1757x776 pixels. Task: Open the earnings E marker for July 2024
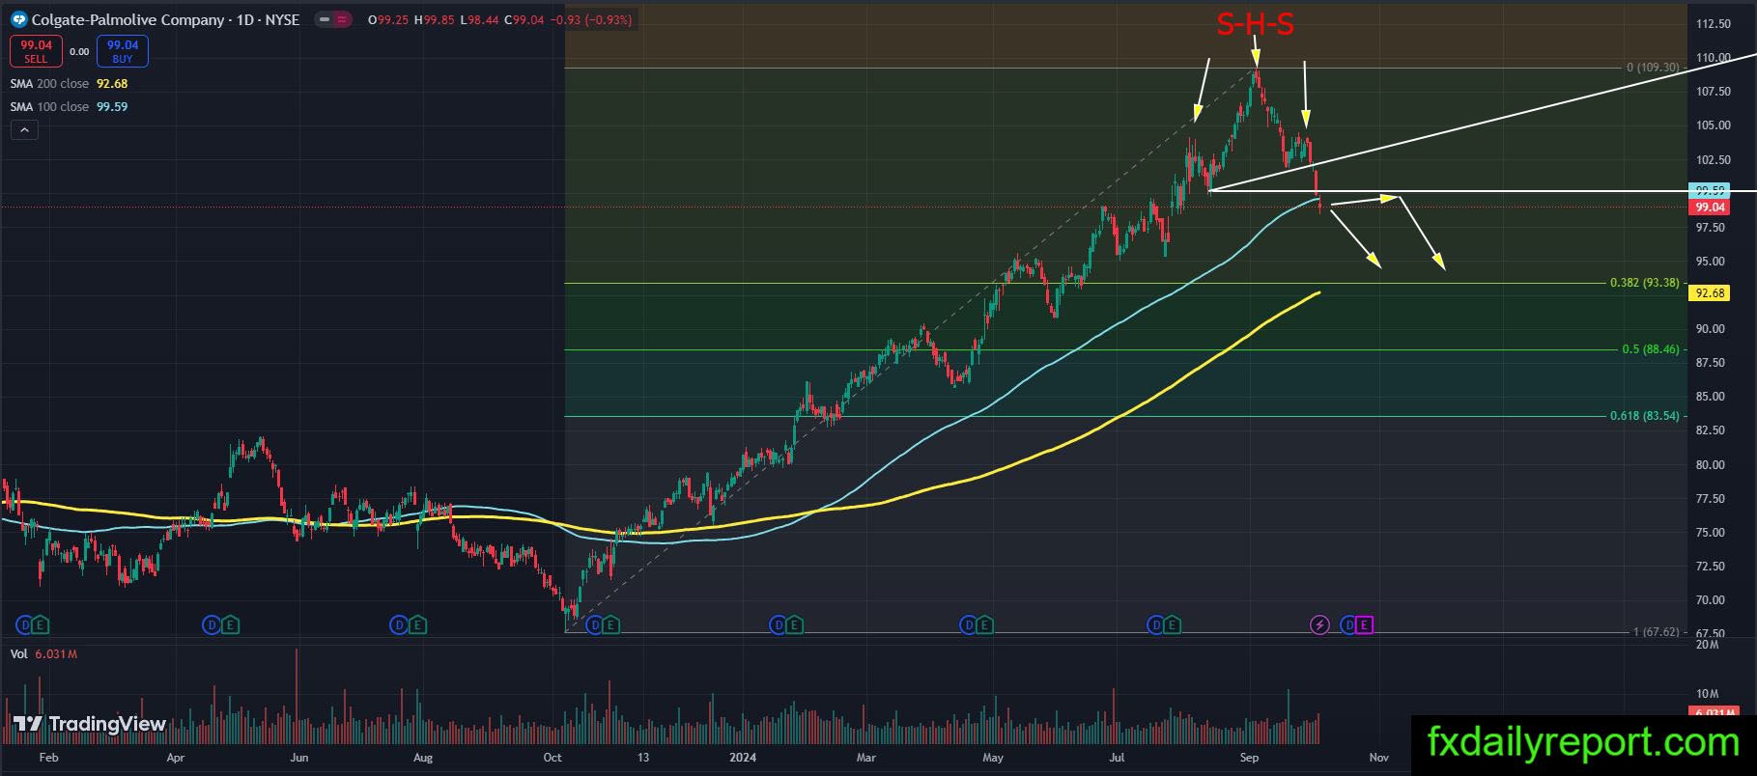click(1171, 625)
